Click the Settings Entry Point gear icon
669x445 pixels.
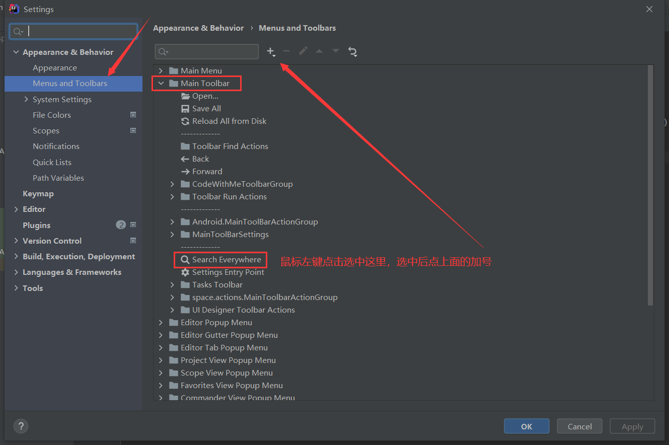185,272
